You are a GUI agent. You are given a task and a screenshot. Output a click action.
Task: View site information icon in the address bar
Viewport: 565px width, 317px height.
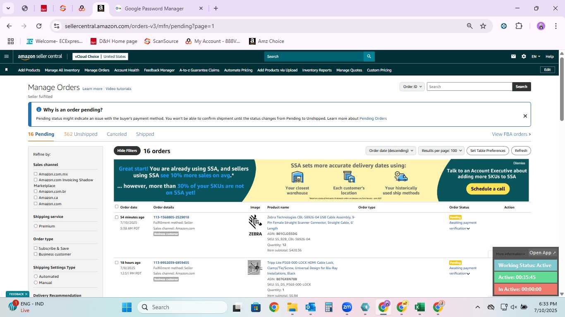point(57,26)
